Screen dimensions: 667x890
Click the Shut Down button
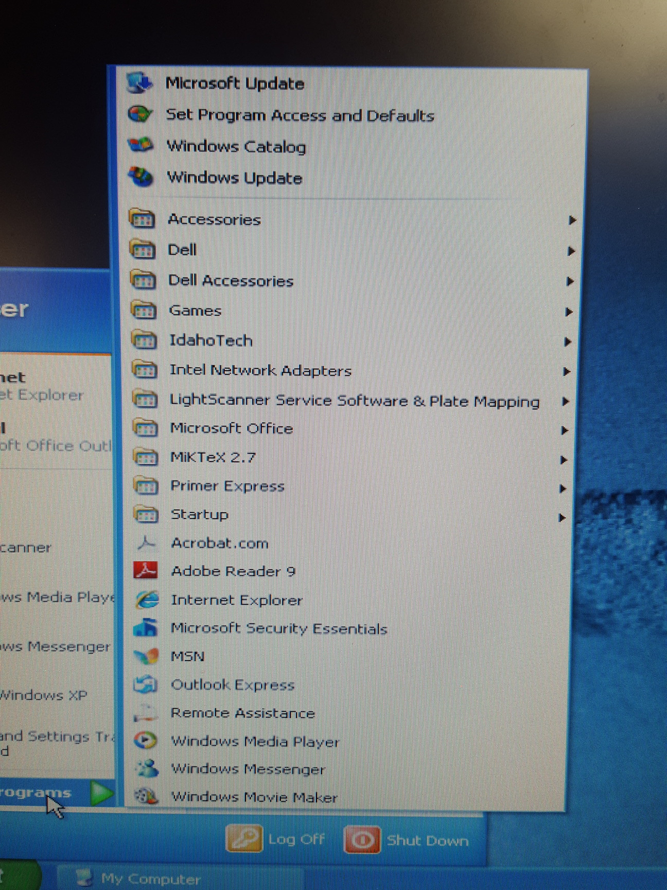407,841
